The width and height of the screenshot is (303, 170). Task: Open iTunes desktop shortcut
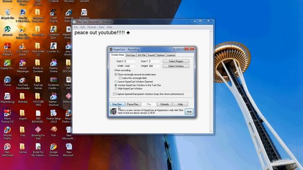tap(8, 81)
